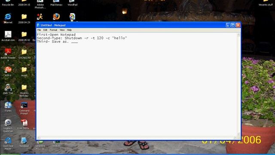Open the Logitech QuickCam shortcut
Image resolution: width=275 pixels, height=155 pixels.
(x=8, y=125)
